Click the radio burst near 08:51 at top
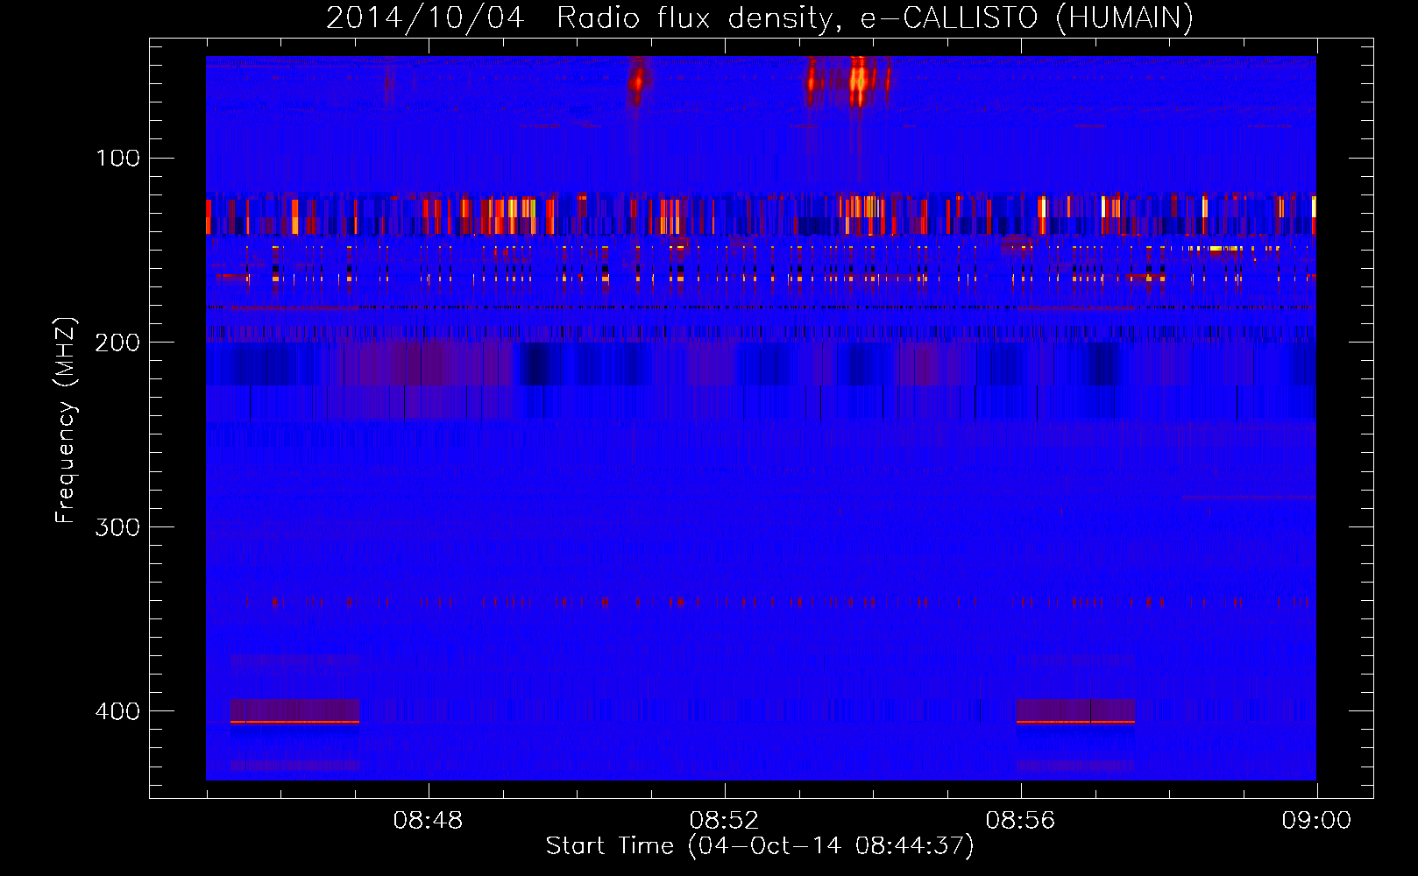The height and width of the screenshot is (876, 1418). (636, 81)
